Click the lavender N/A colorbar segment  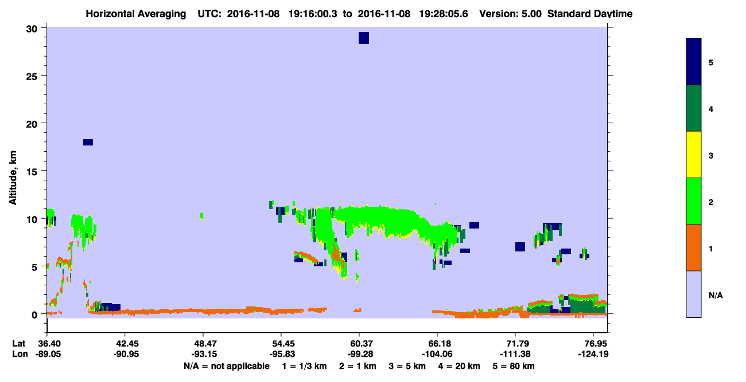[694, 294]
